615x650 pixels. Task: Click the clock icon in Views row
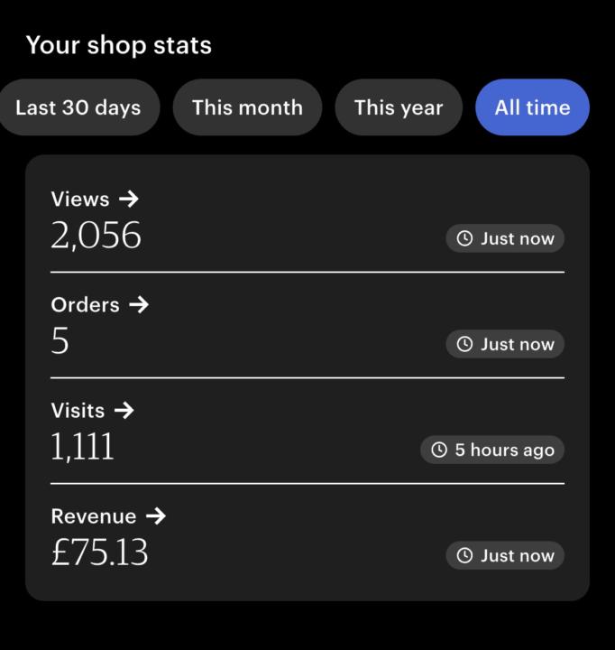465,238
